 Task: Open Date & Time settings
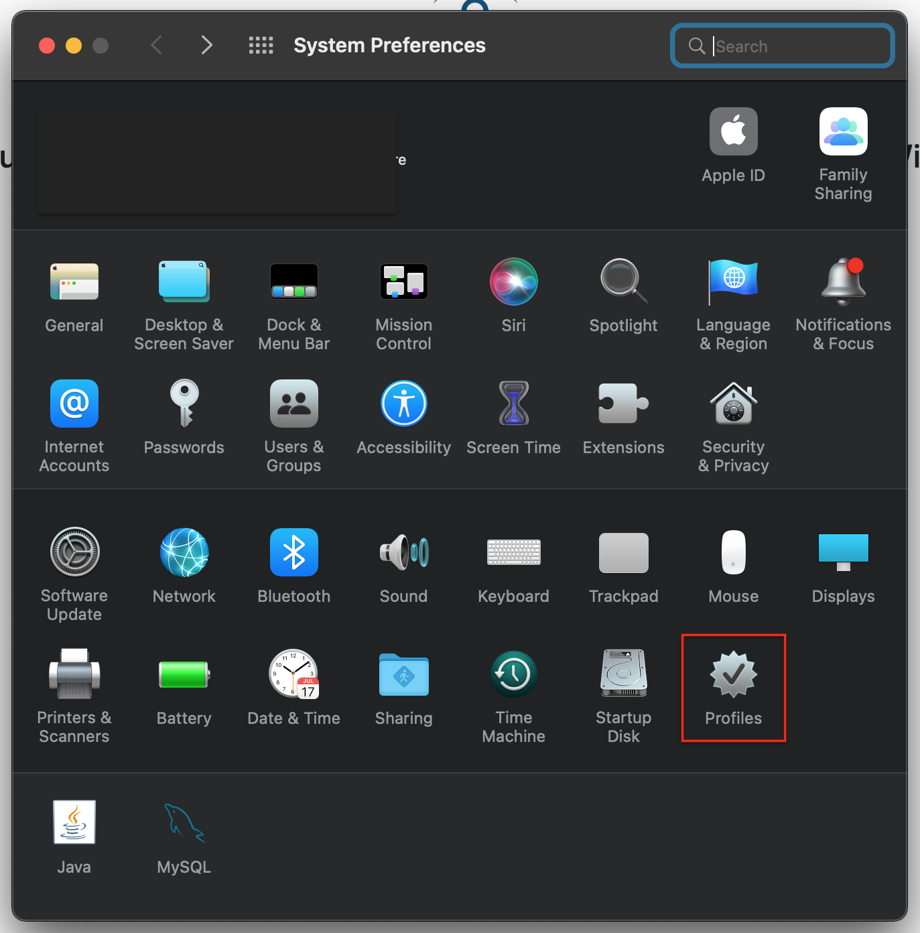pos(293,674)
